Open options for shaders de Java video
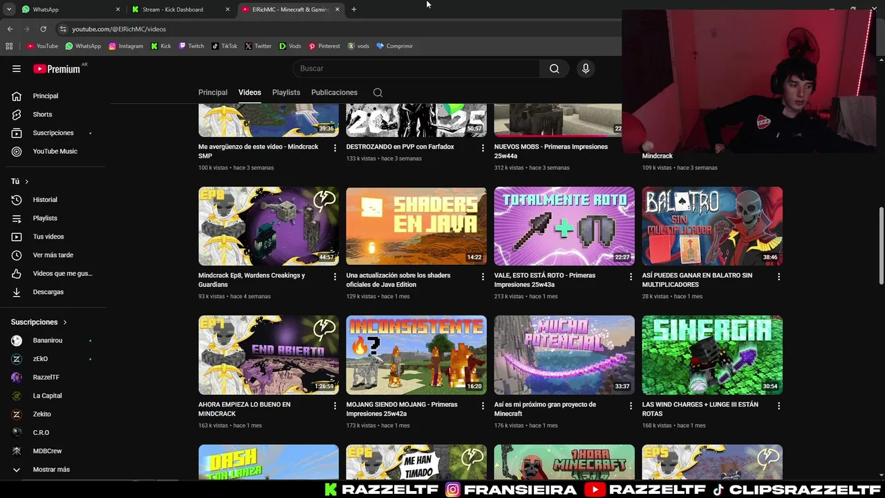Screen dimensions: 885x498 [x=483, y=277]
